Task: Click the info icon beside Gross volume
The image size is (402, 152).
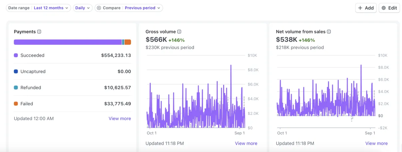Action: click(179, 32)
